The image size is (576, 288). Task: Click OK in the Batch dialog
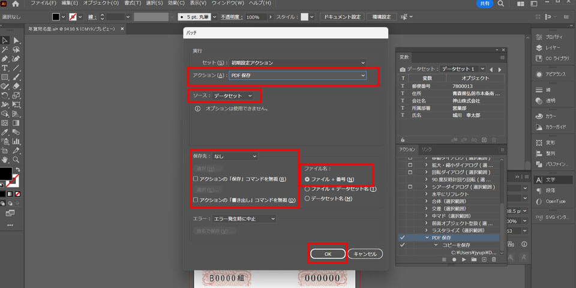(328, 254)
